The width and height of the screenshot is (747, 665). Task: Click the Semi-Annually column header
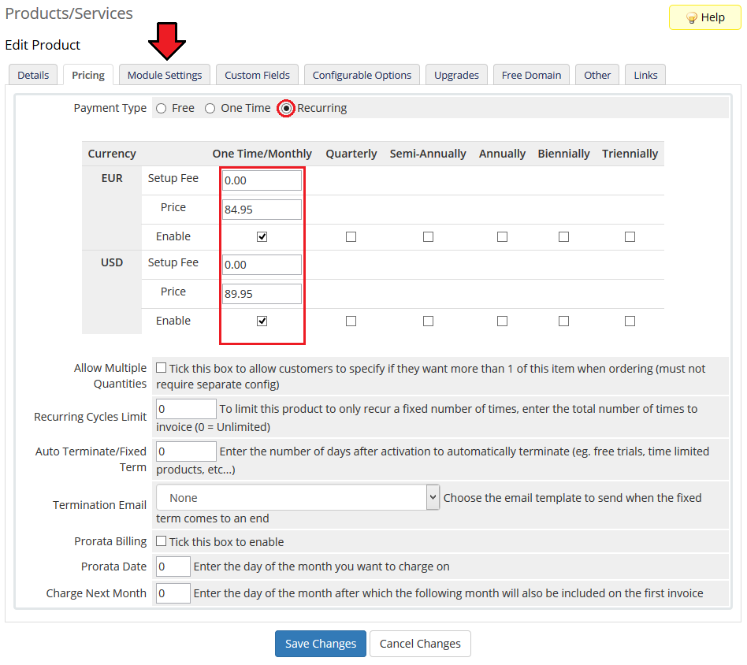point(428,154)
